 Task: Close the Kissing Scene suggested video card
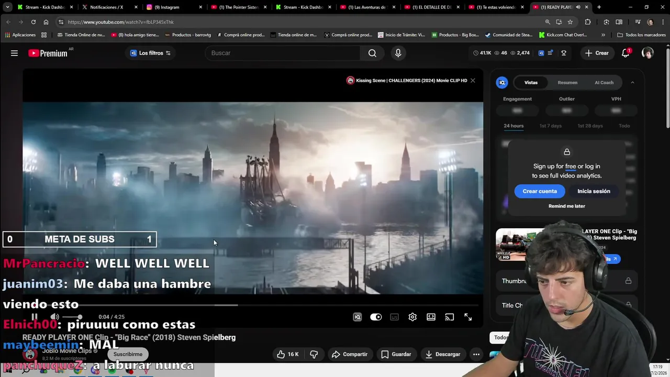(x=473, y=81)
